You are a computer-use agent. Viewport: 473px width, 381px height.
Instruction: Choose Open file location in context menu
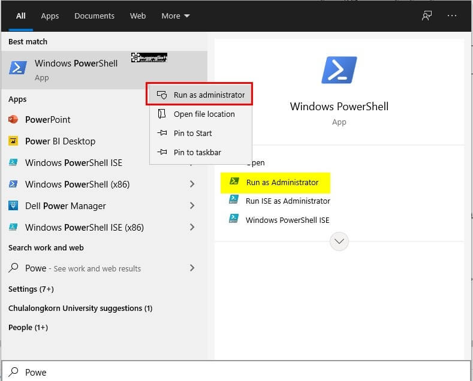(x=201, y=114)
